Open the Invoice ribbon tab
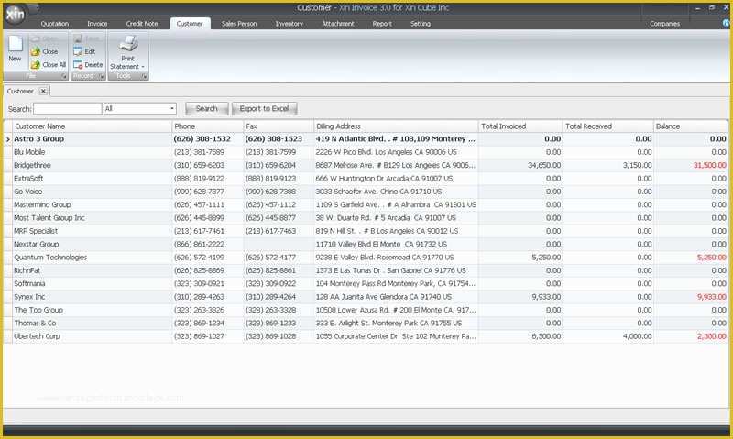Viewport: 733px width, 439px height. point(97,24)
